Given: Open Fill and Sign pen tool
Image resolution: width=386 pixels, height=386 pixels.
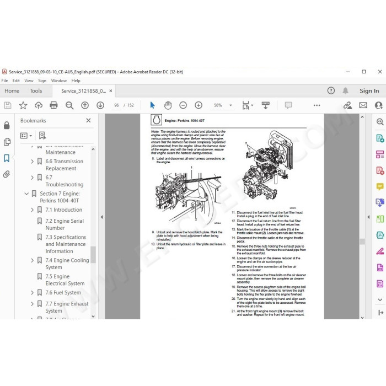Looking at the screenshot, I should tap(380, 251).
